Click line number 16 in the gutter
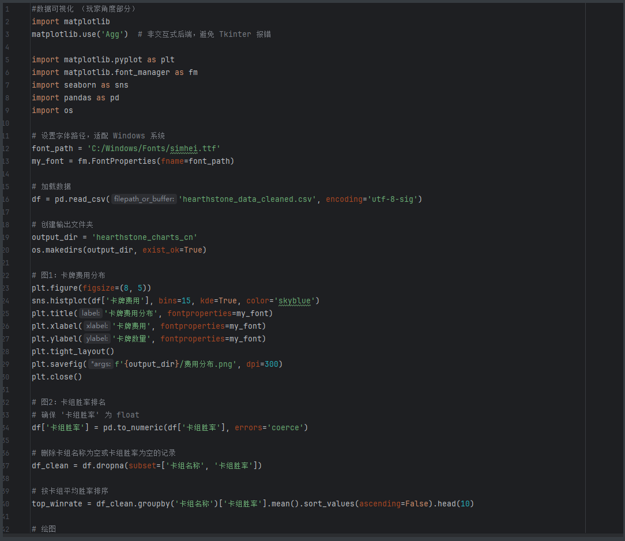625x541 pixels. [x=6, y=199]
